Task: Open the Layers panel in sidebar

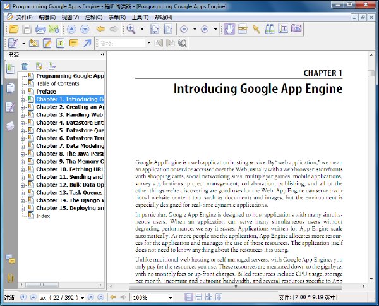Action: 10,126
